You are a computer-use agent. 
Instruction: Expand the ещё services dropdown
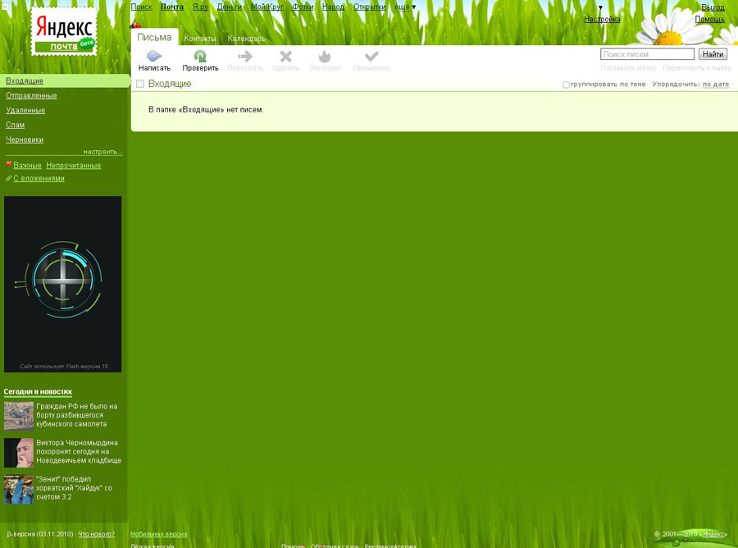pos(405,7)
